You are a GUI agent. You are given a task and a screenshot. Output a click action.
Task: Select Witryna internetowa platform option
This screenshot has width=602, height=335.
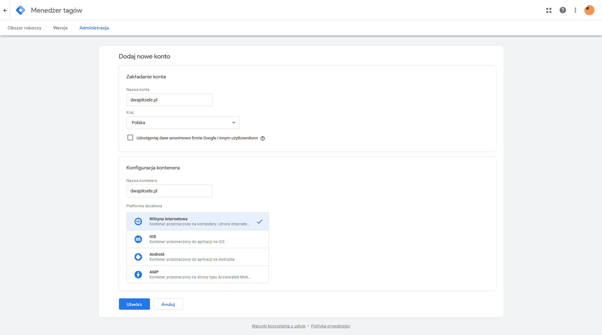[x=197, y=222]
